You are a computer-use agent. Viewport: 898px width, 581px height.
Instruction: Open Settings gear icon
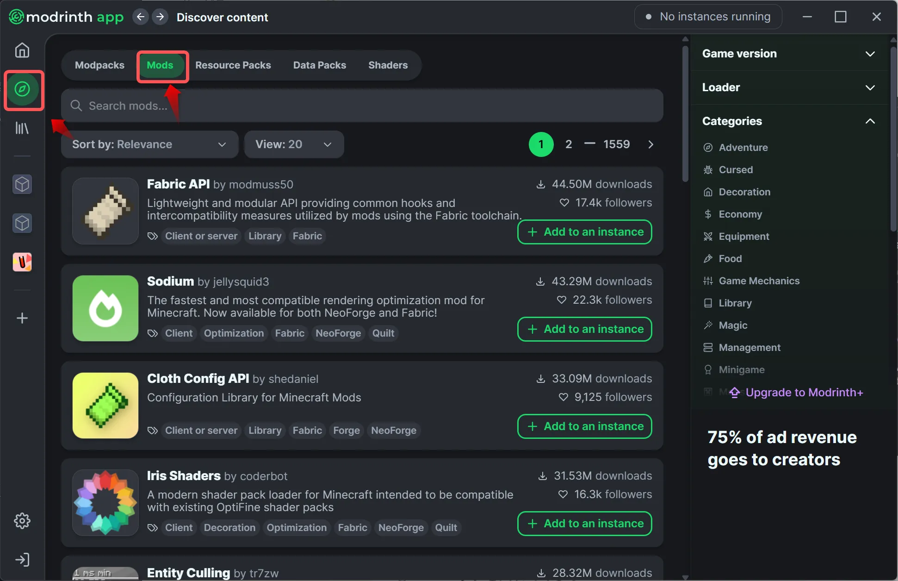point(22,521)
